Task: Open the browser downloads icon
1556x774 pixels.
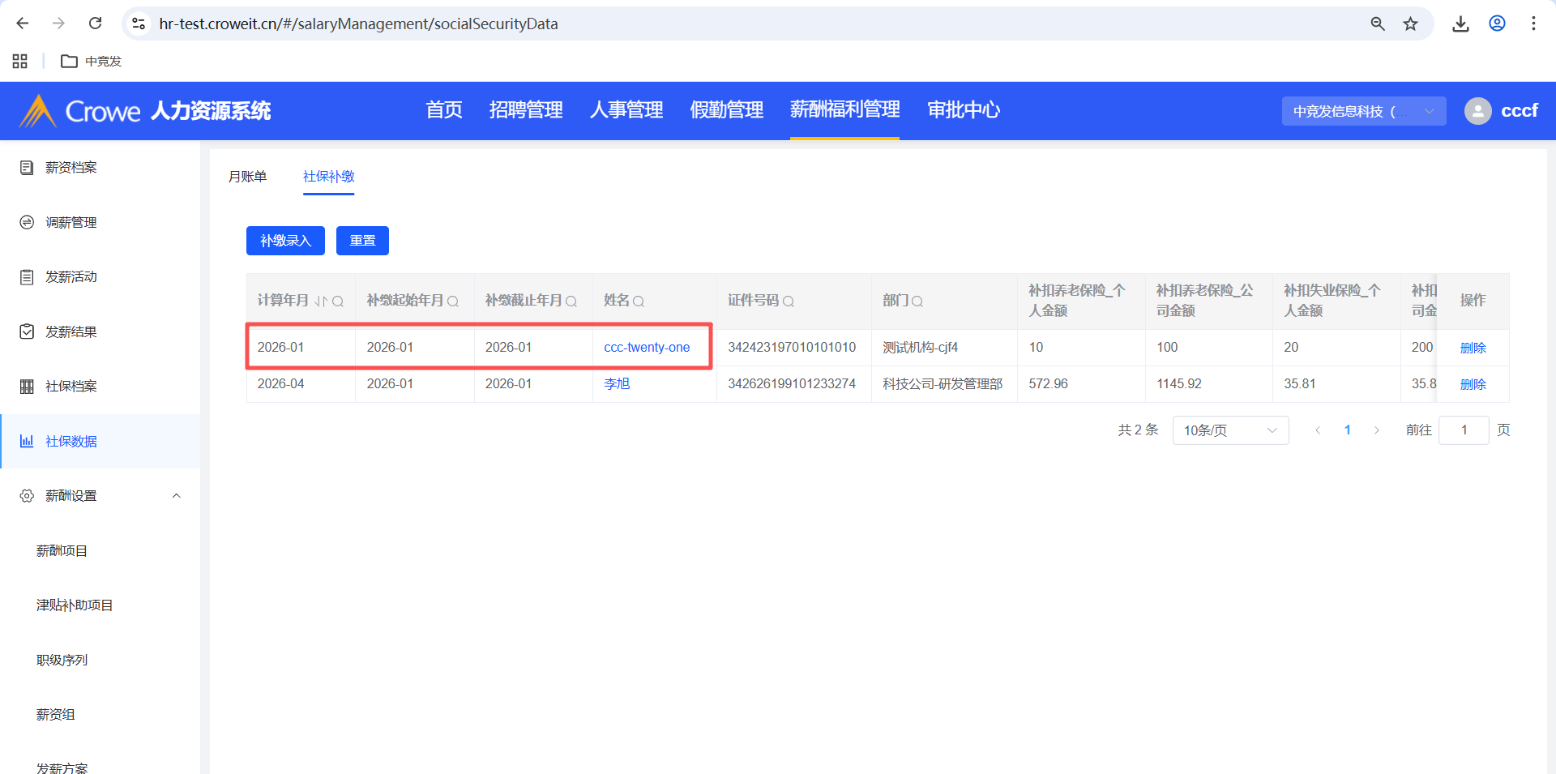Action: pyautogui.click(x=1460, y=24)
